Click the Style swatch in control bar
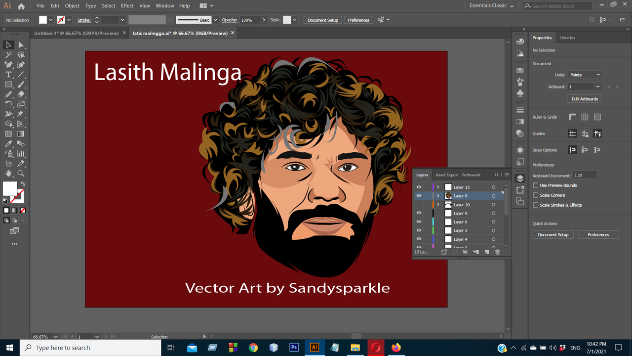The height and width of the screenshot is (356, 632). coord(286,20)
